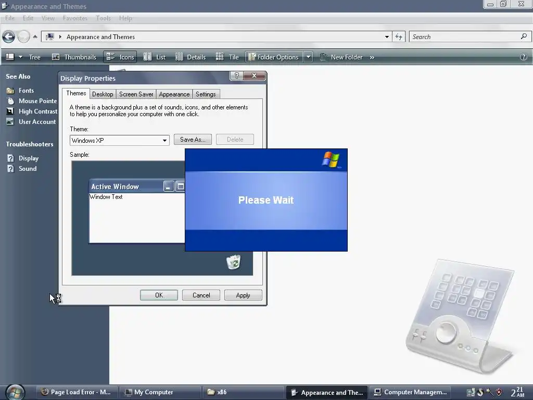
Task: Click the Save As... button
Action: (193, 140)
